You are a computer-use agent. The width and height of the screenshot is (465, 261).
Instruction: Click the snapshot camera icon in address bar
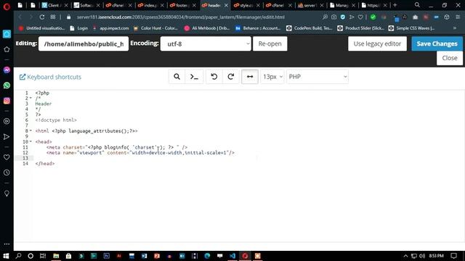[x=333, y=17]
